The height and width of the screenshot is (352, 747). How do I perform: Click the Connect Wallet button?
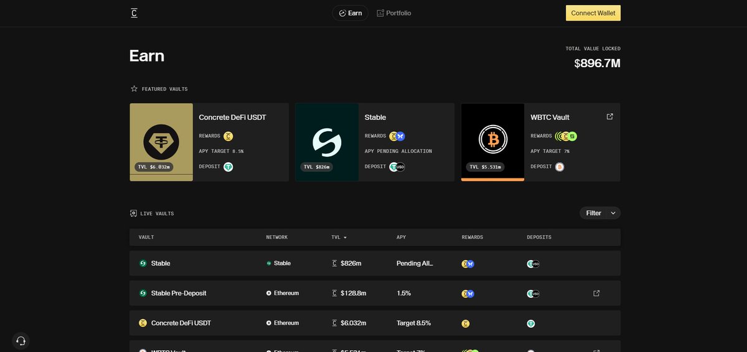[593, 13]
